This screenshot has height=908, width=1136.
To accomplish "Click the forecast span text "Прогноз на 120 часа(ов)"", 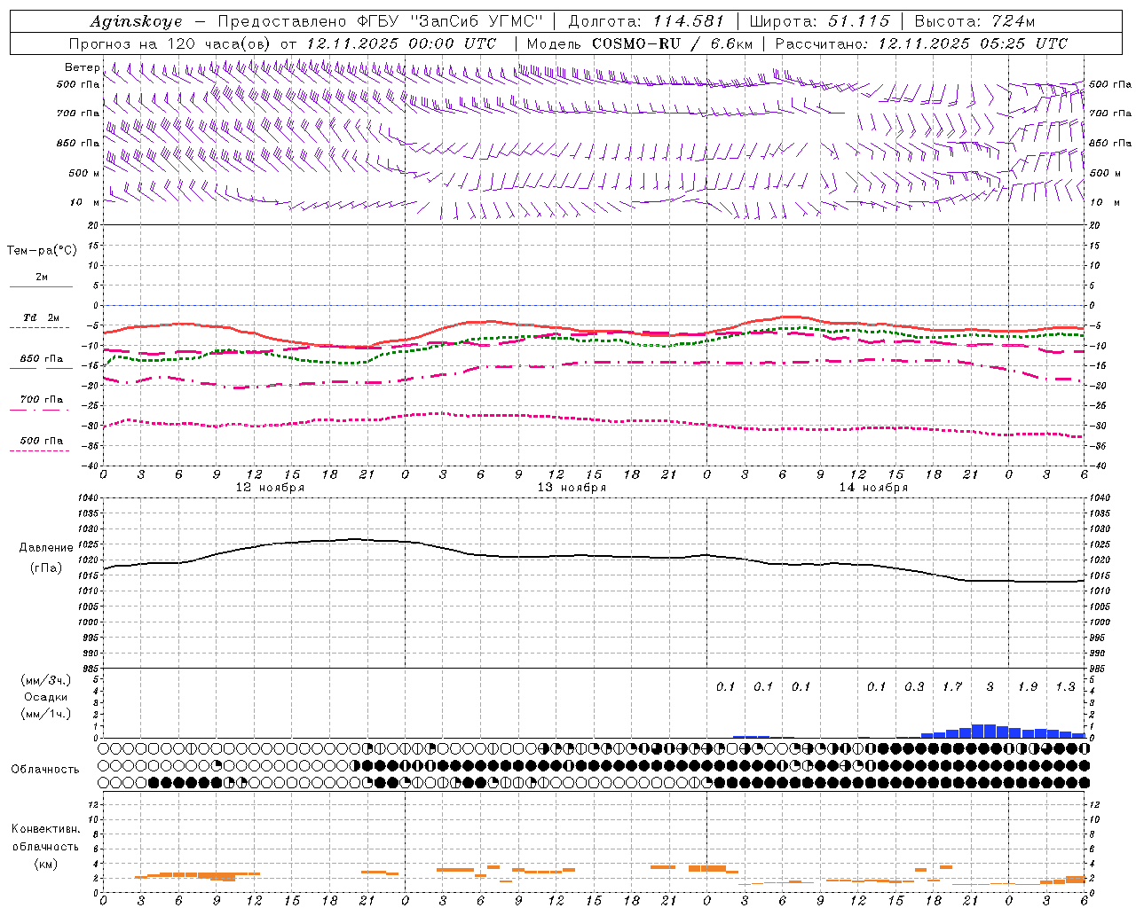I will coord(170,43).
